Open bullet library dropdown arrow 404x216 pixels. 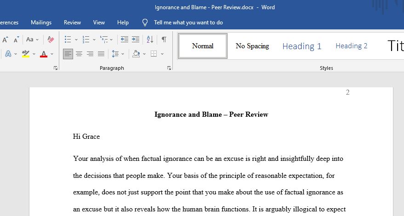(76, 40)
